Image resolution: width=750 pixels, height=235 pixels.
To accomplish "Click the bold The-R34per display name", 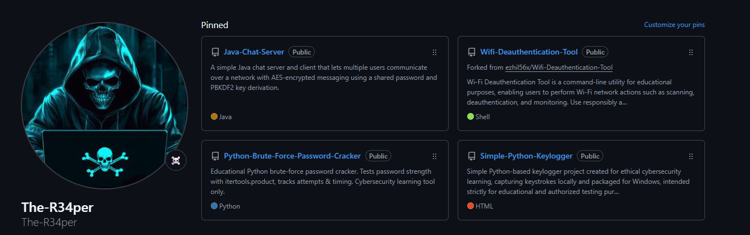I will pyautogui.click(x=57, y=207).
